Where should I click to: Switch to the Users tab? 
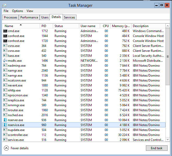coord(45,17)
